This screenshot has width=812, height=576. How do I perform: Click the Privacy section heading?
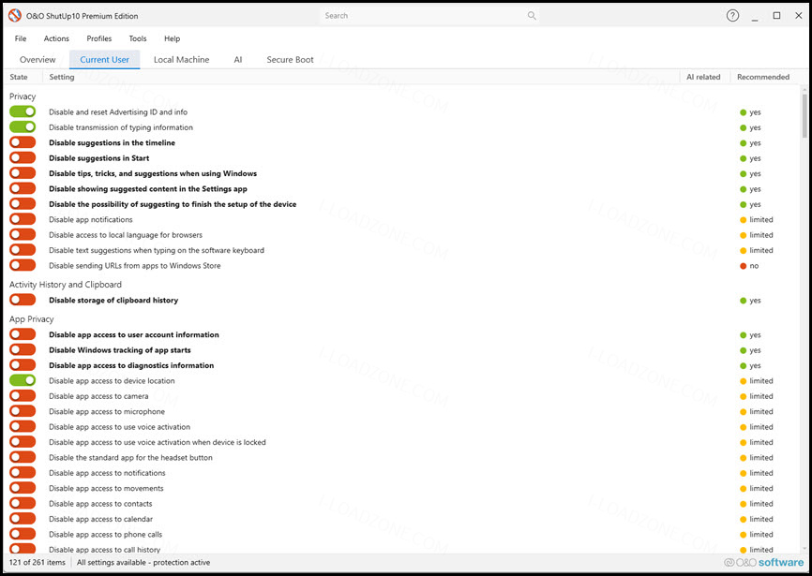coord(23,96)
